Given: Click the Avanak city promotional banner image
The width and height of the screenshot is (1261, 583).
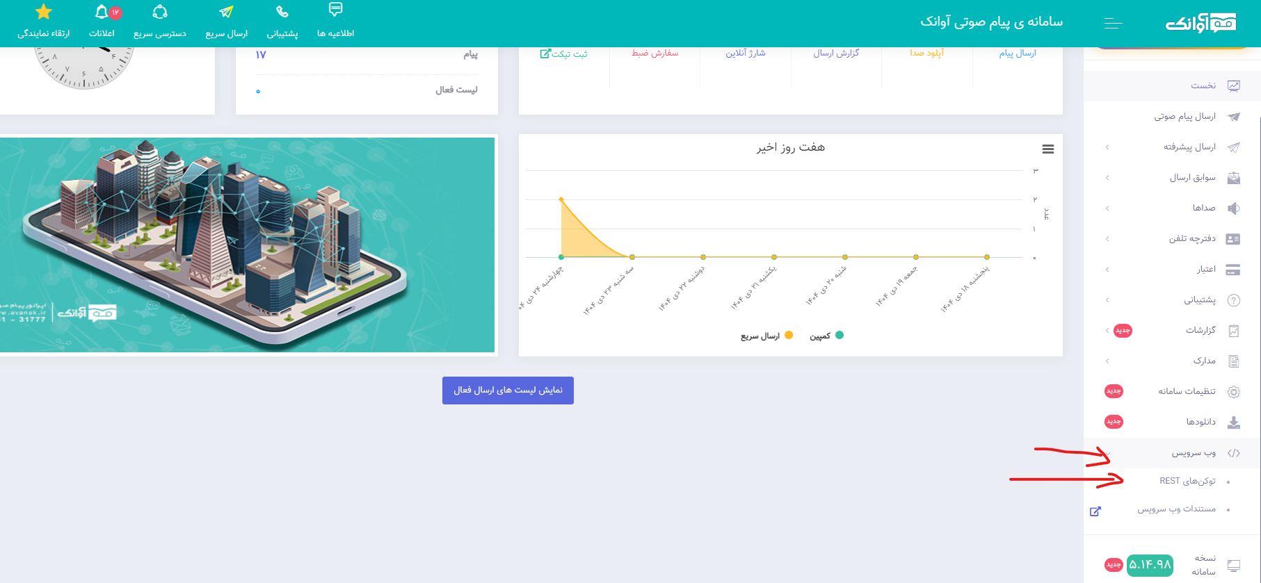Looking at the screenshot, I should 247,245.
